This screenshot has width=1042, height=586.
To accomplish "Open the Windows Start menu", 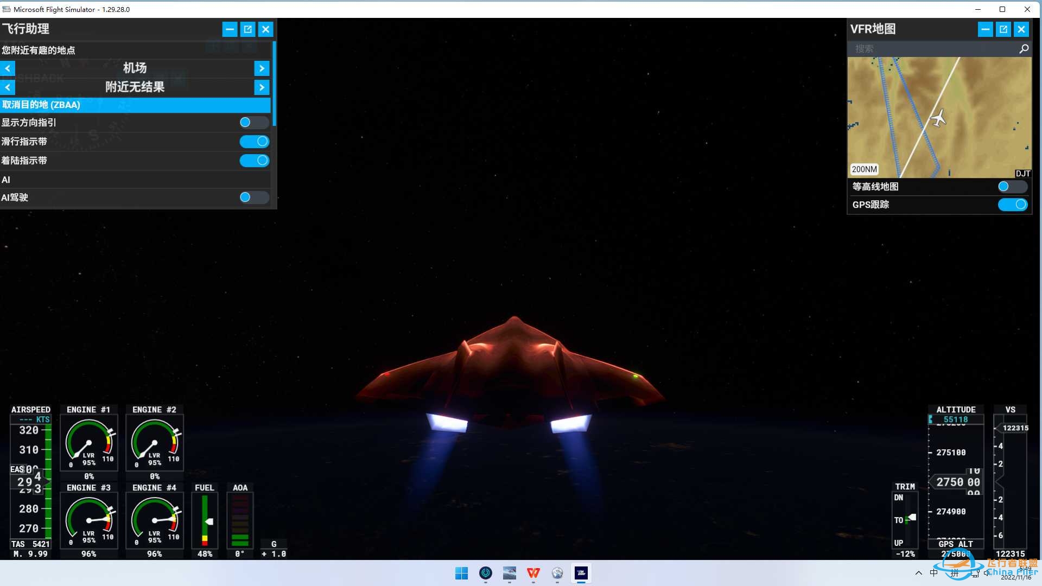I will [461, 573].
